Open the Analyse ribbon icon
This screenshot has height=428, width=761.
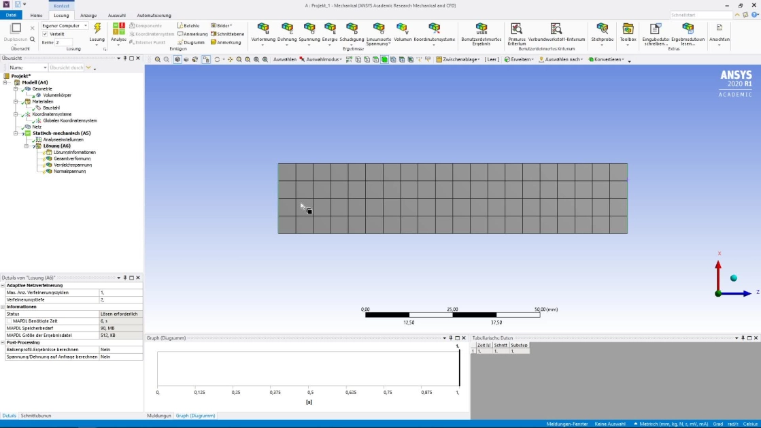[x=118, y=29]
